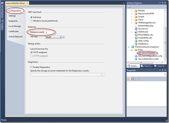Click the Alphabetical sort icon in Properties
This screenshot has height=123, width=169.
[x=133, y=79]
